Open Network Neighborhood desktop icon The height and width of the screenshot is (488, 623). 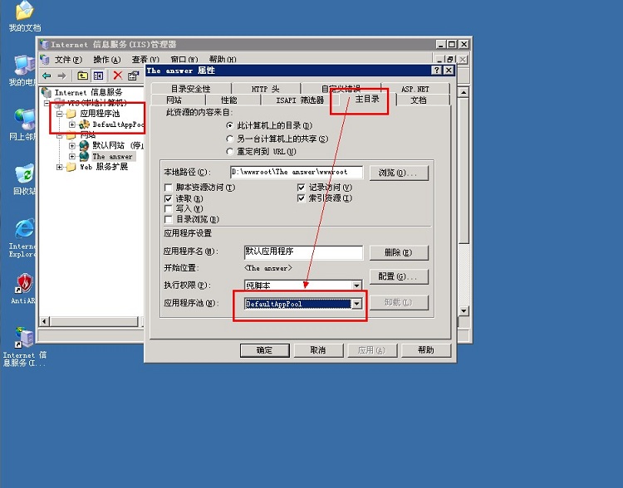(x=25, y=120)
